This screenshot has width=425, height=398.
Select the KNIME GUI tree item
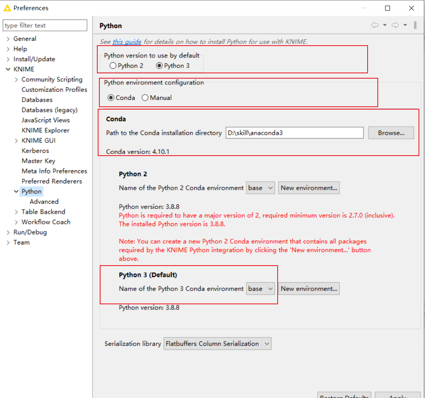point(39,141)
